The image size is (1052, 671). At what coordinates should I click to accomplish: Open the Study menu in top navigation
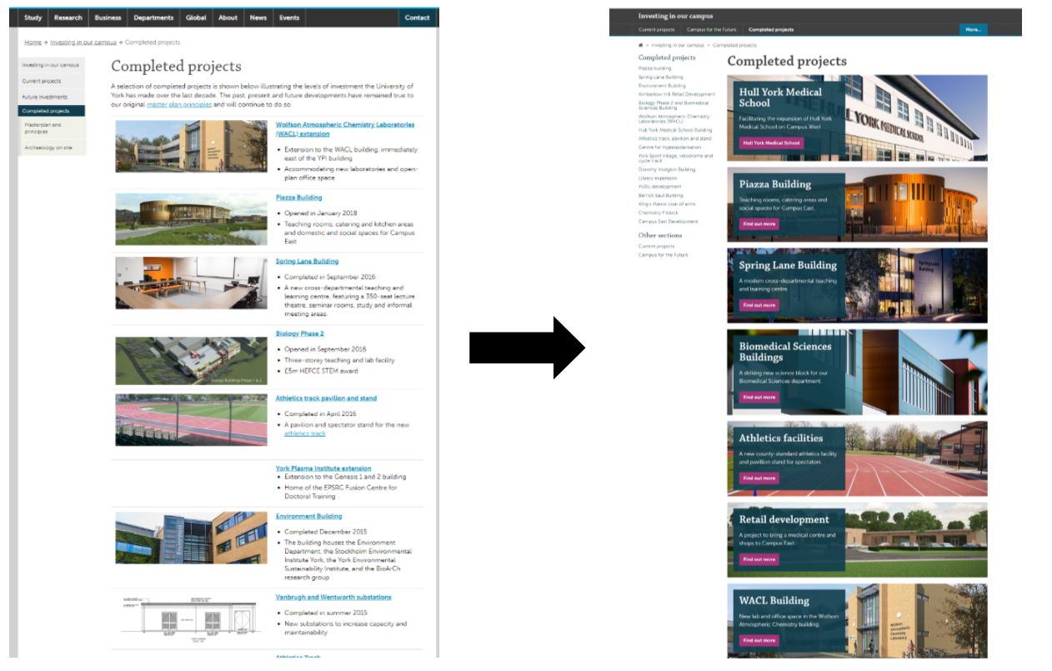point(33,18)
